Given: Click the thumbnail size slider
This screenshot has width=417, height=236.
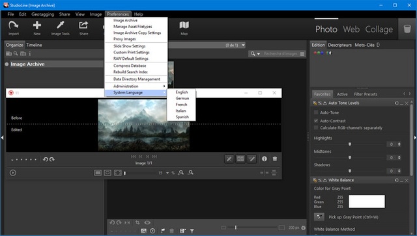Looking at the screenshot, I should point(236,228).
